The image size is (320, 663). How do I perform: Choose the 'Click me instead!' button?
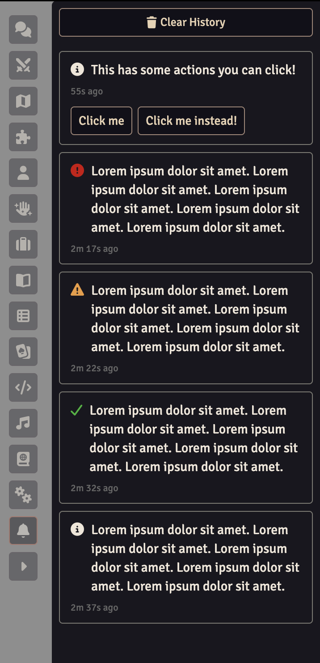[x=191, y=121]
